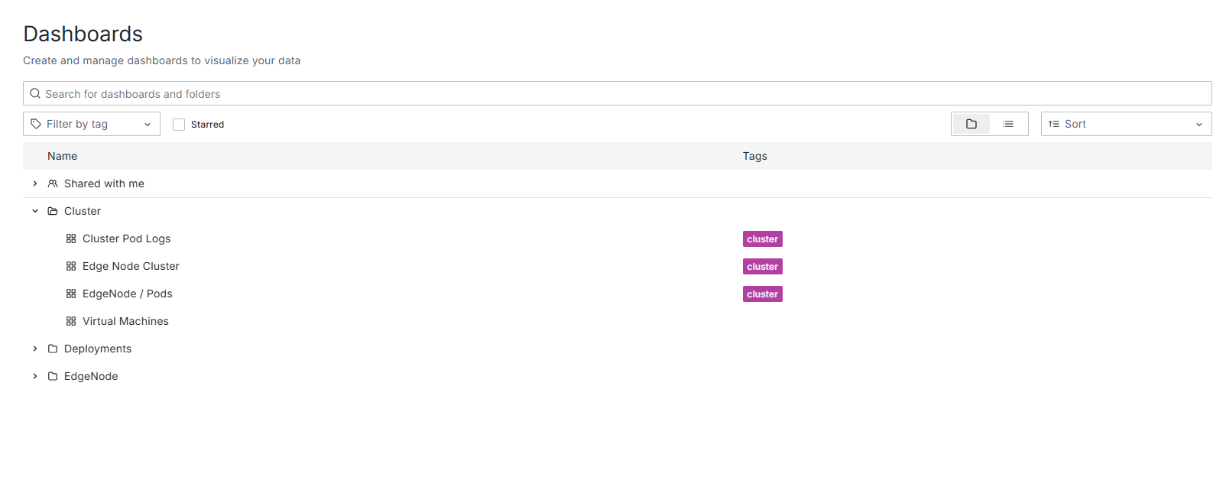Screen dimensions: 1226x477
Task: Expand the Deployments folder chevron
Action: 35,349
